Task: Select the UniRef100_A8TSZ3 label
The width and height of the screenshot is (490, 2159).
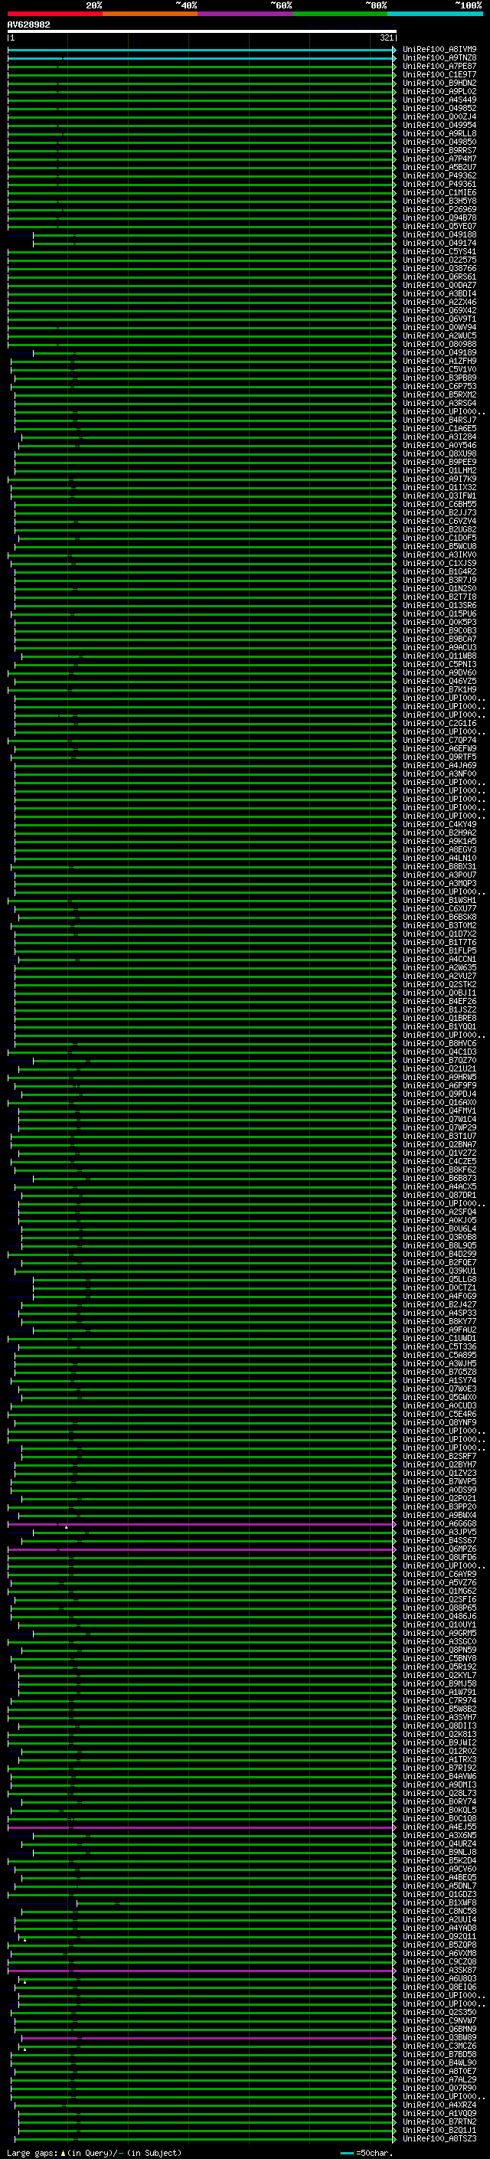Action: [x=439, y=2139]
